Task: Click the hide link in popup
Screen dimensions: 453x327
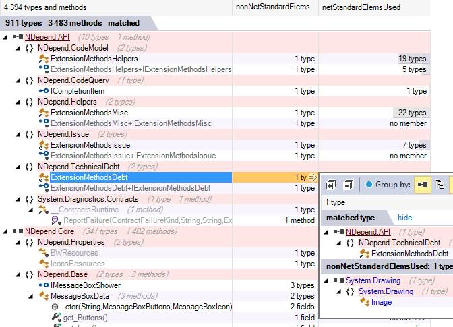Action: pos(404,218)
